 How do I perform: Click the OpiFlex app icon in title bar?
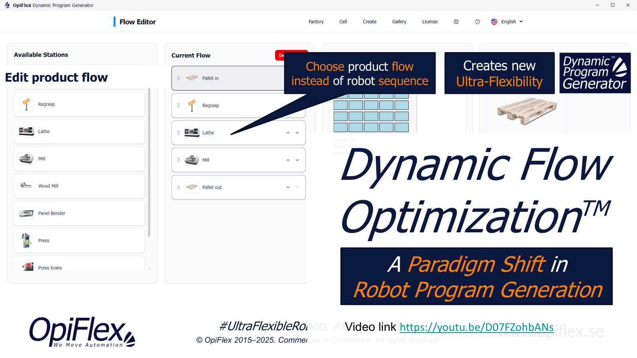click(7, 5)
